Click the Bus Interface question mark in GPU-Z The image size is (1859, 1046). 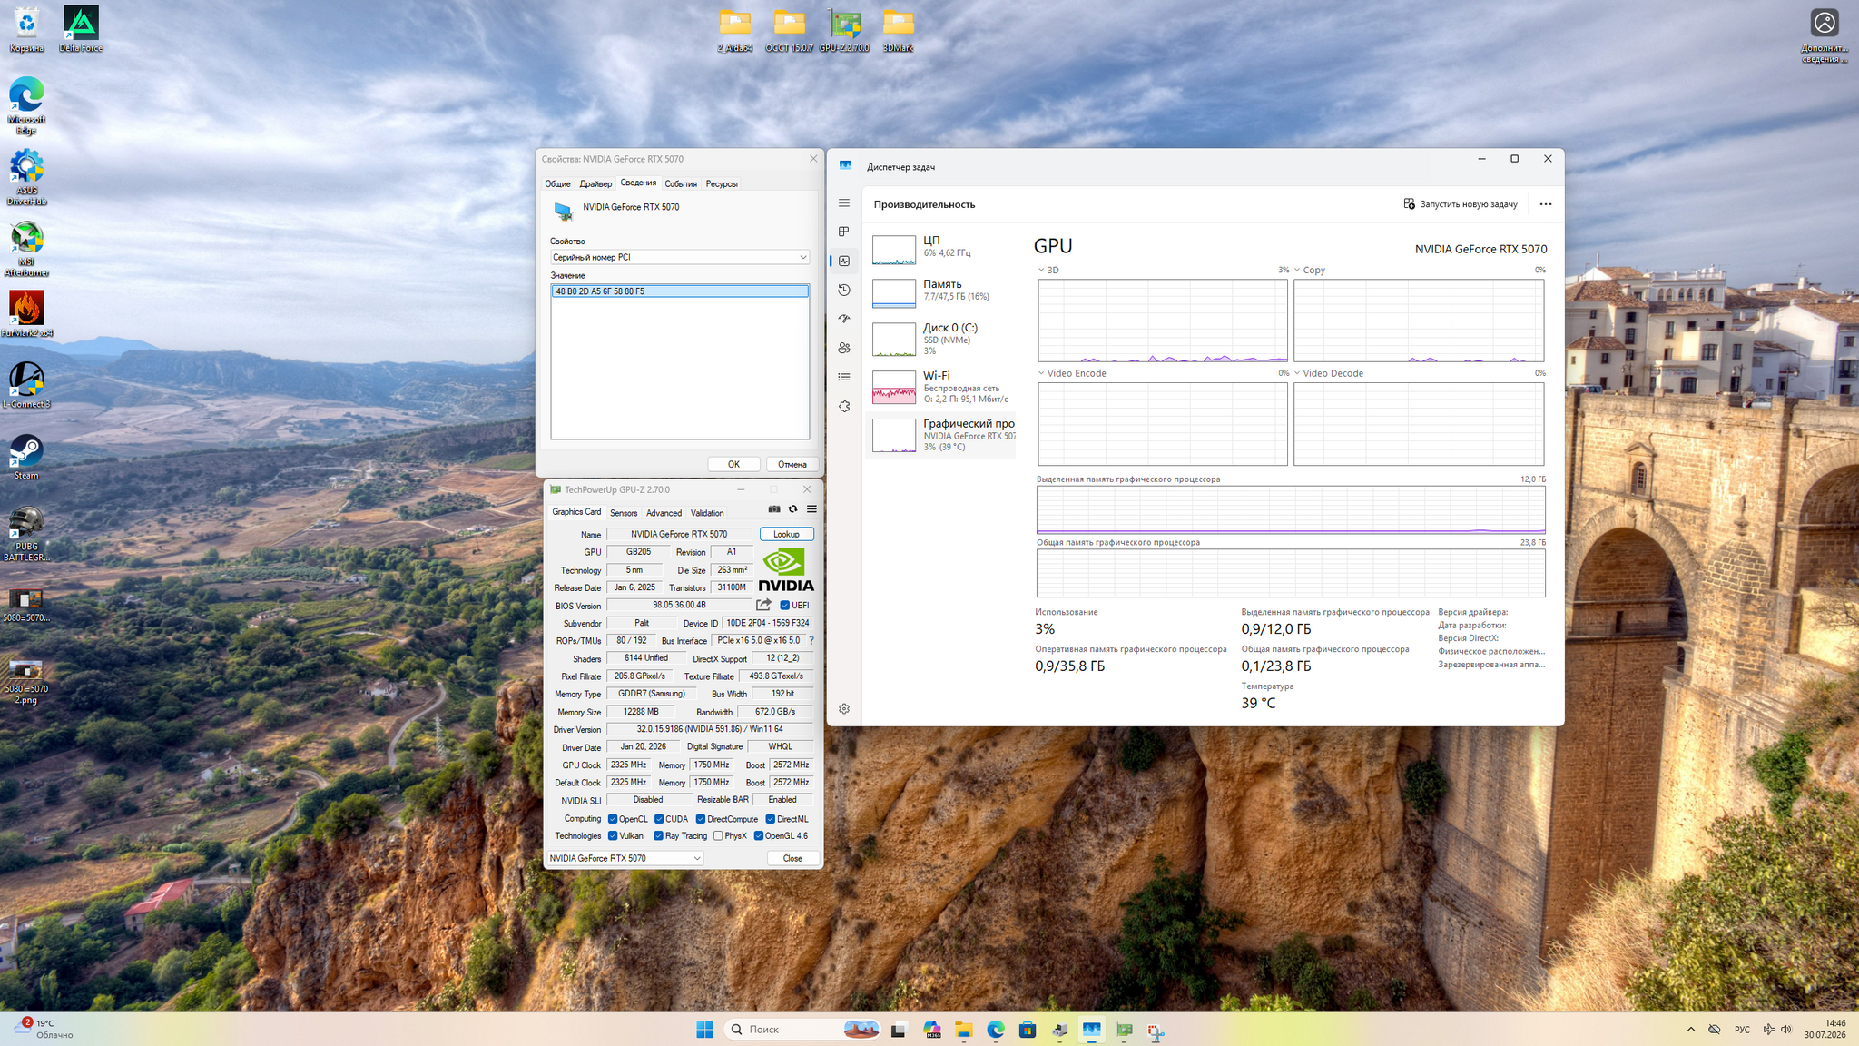pyautogui.click(x=811, y=641)
